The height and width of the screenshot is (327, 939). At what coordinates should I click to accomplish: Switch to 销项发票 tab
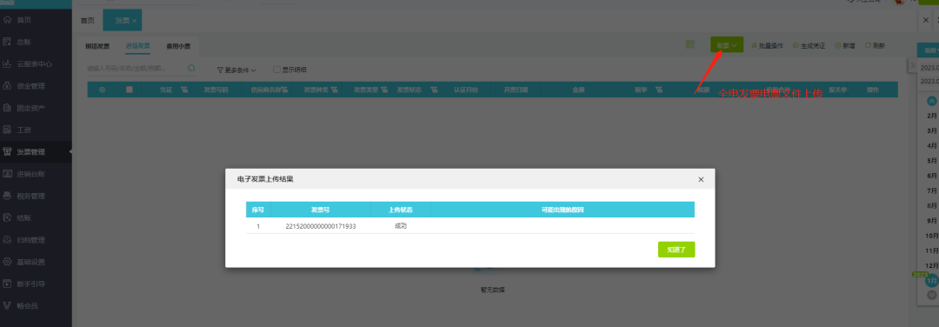(97, 46)
